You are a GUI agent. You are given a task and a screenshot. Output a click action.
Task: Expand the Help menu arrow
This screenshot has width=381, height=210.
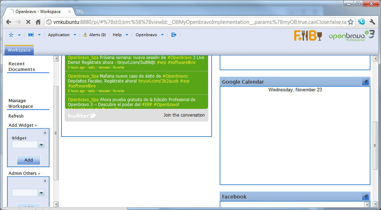coord(127,35)
